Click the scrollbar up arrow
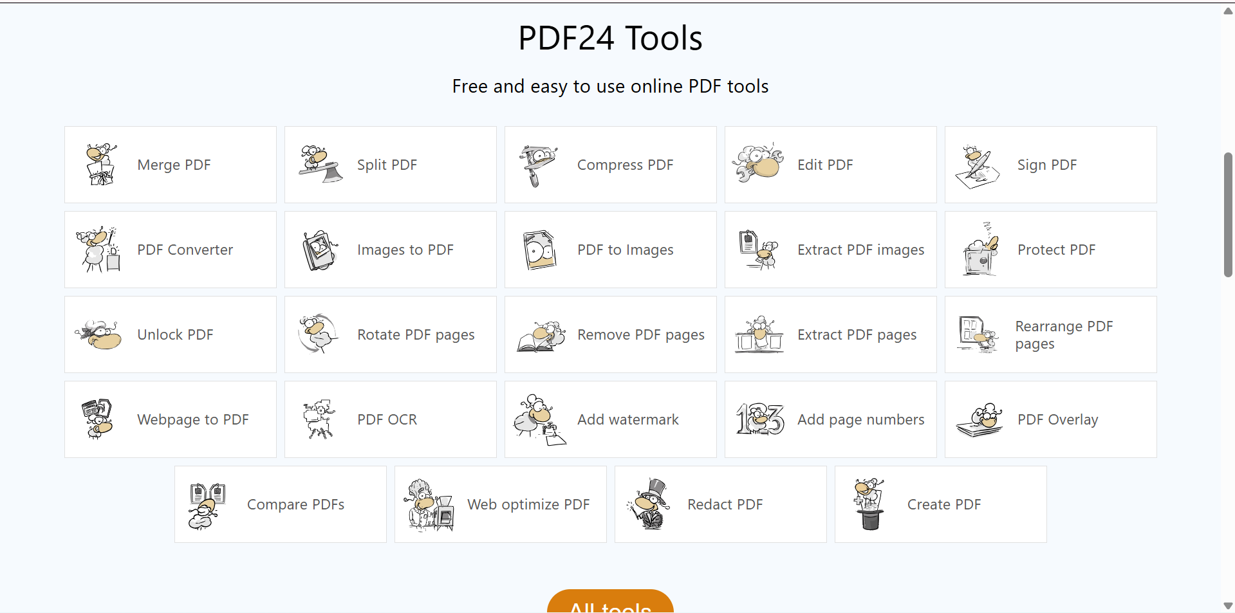This screenshot has width=1235, height=613. point(1228,11)
